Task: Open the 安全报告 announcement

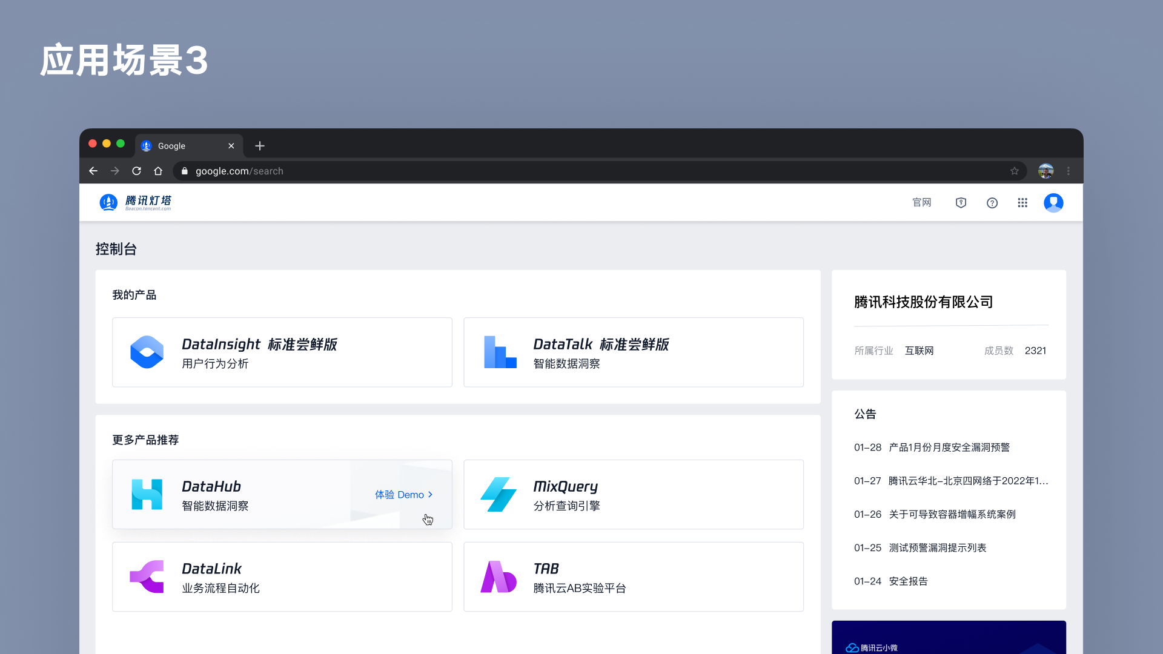Action: 909,581
